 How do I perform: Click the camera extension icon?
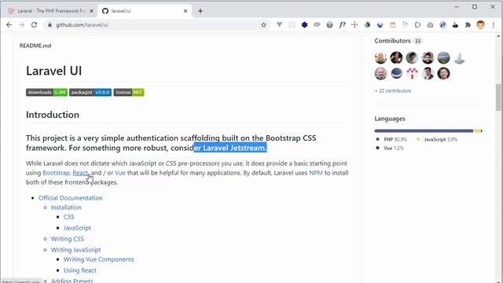(x=430, y=24)
